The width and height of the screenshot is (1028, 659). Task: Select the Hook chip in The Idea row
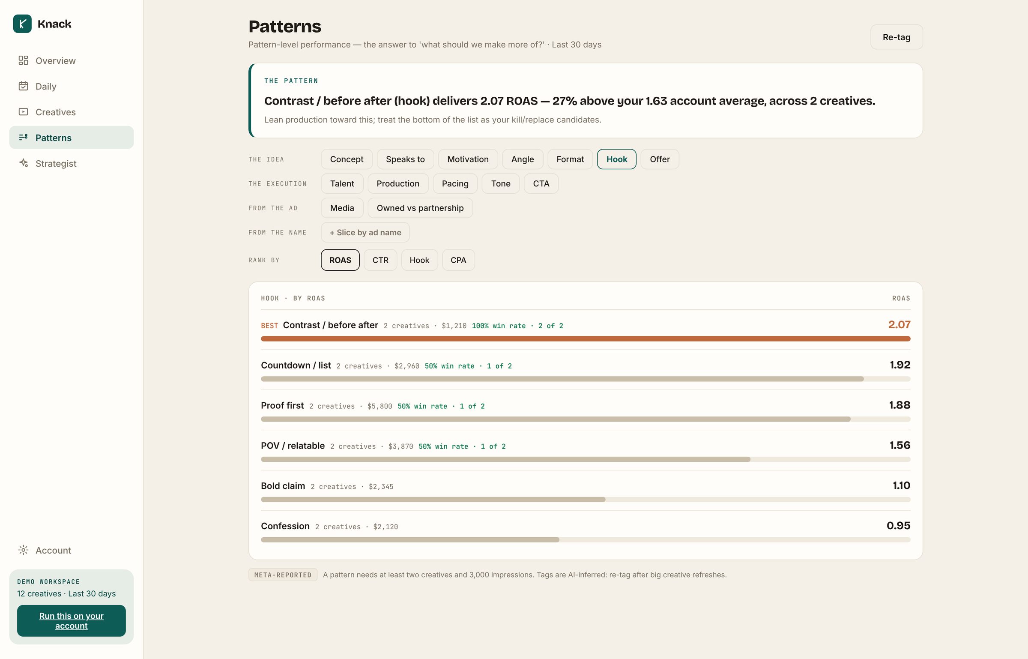(617, 159)
